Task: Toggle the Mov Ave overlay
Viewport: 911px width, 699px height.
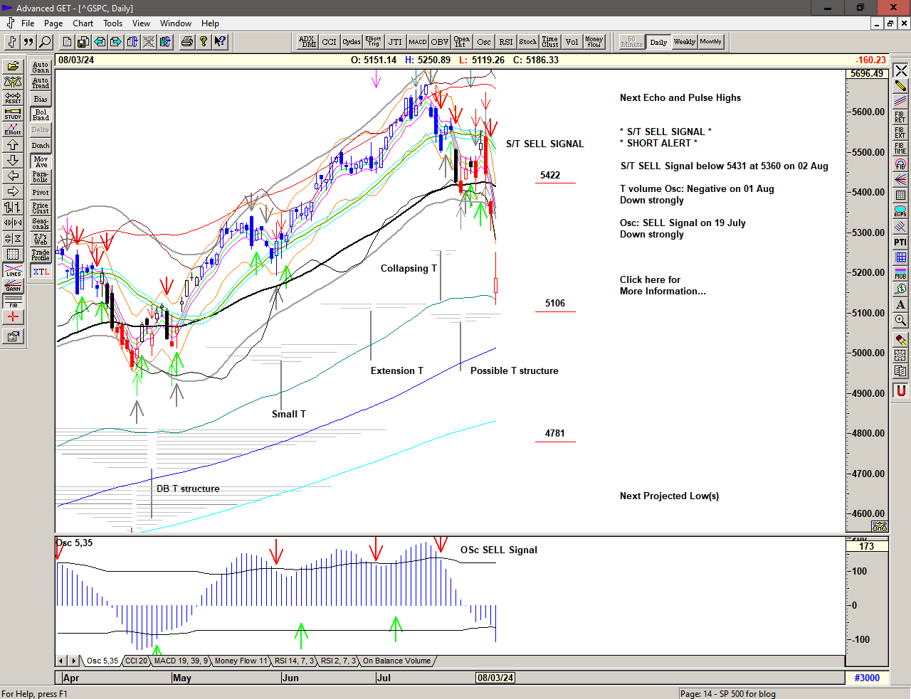Action: click(41, 161)
